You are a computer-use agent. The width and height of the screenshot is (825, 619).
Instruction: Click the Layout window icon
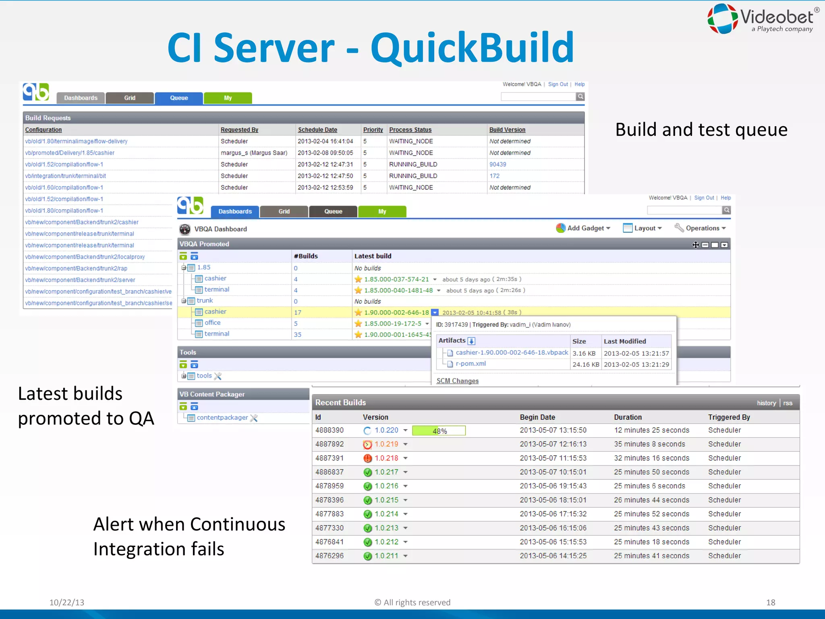pyautogui.click(x=628, y=228)
